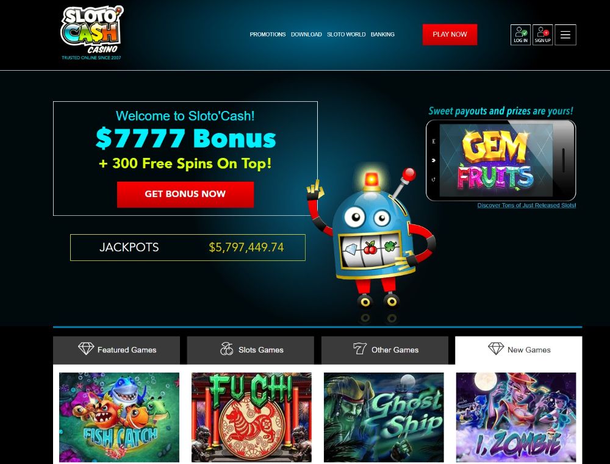Screen dimensions: 610x464
Task: Open the hamburger menu icon
Action: 565,35
